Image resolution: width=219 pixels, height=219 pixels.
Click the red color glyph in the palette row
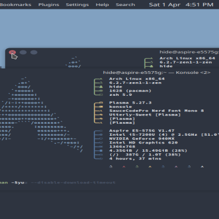tap(124, 166)
